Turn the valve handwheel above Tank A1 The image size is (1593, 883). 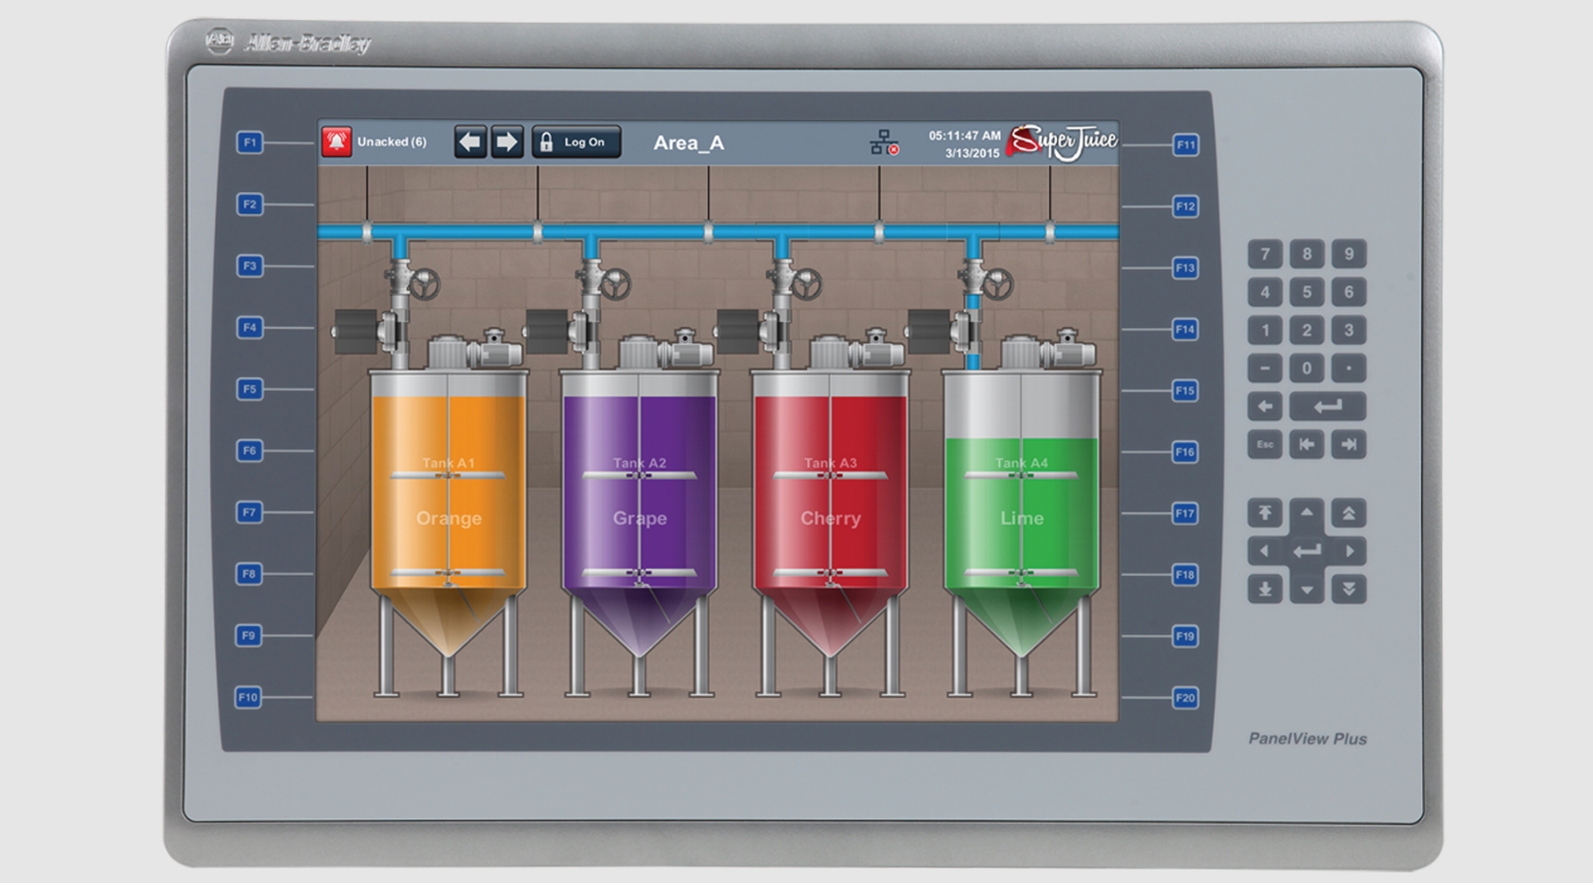click(x=425, y=283)
